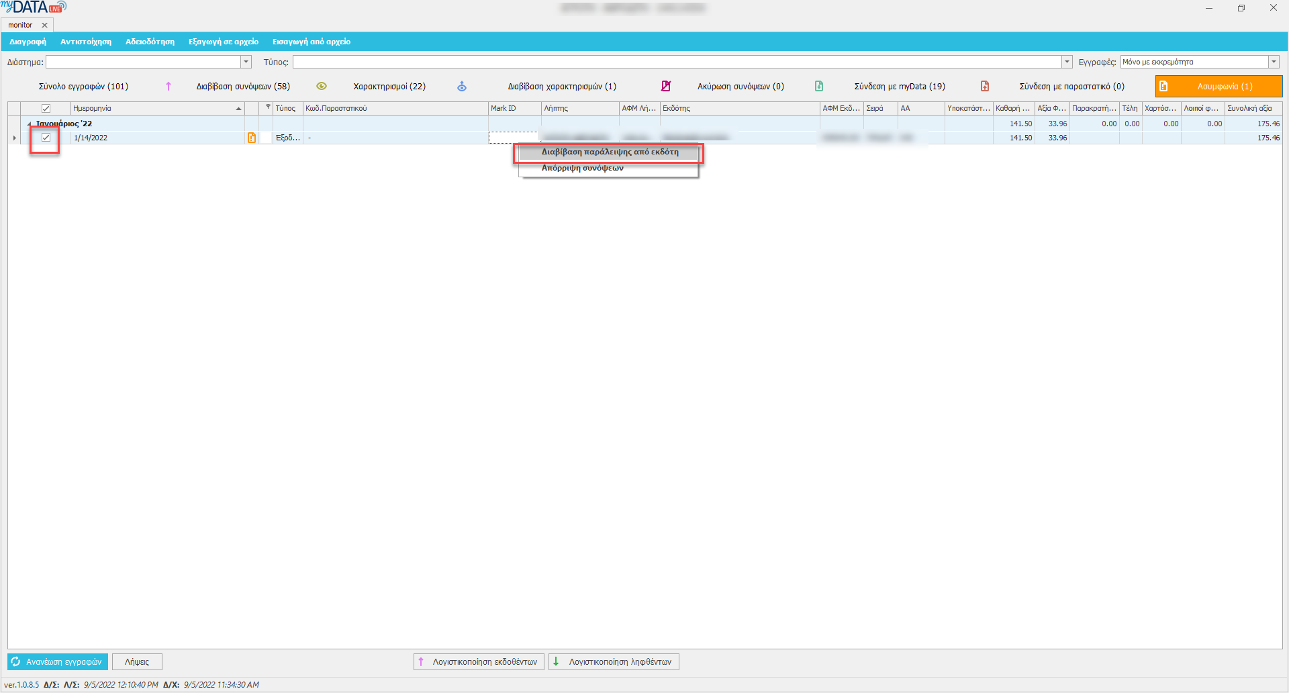
Task: Open the Τύπος dropdown arrow
Action: click(1067, 62)
